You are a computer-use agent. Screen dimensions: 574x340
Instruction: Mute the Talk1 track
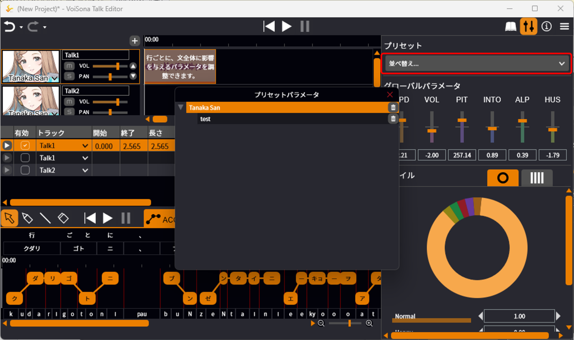(x=69, y=66)
